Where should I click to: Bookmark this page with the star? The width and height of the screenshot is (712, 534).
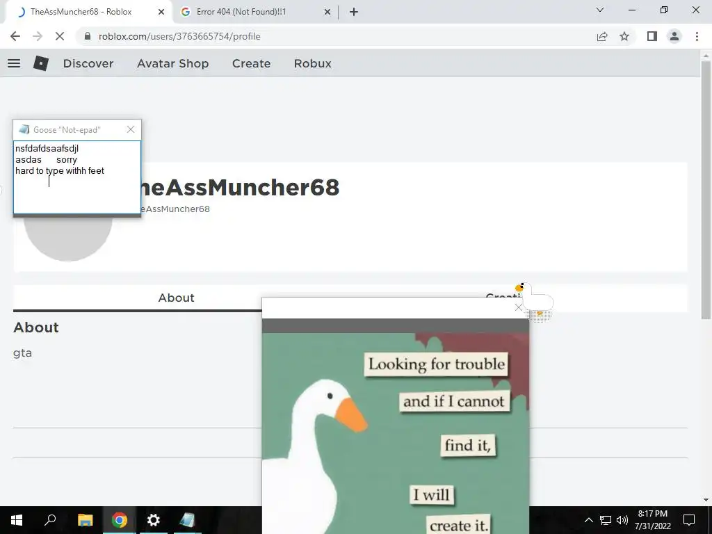[x=624, y=36]
